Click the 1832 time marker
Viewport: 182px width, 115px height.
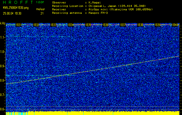click(36, 25)
